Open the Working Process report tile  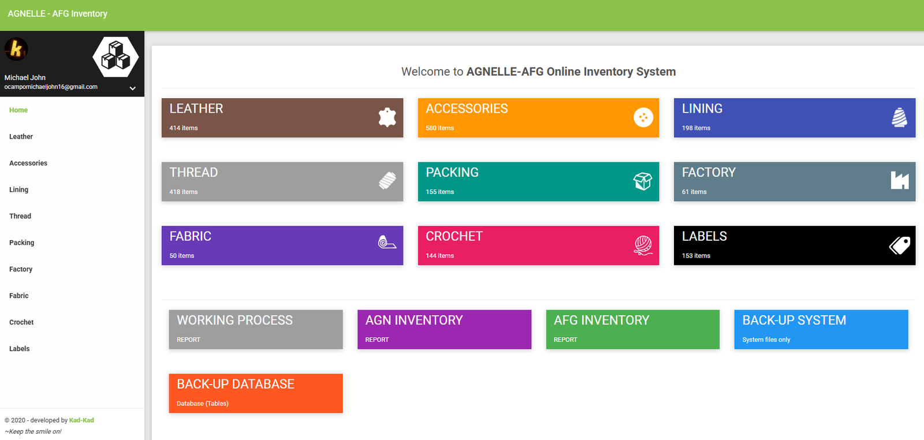coord(255,329)
